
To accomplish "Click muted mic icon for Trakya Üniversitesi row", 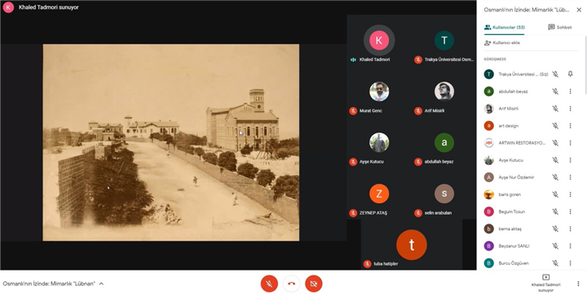I will click(x=555, y=74).
